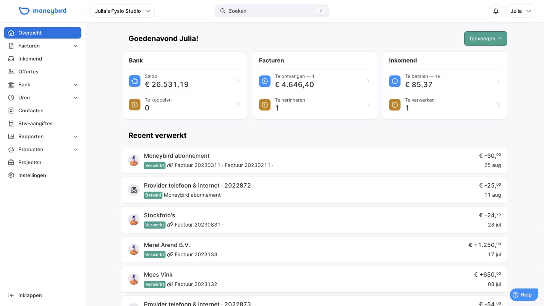
Task: Go to Contacten in sidebar
Action: (31, 110)
